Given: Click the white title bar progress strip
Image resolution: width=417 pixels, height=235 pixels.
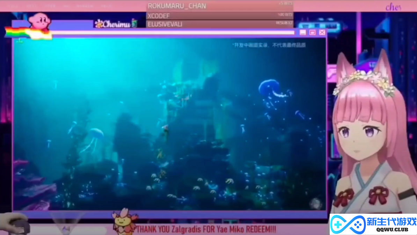Looking at the screenshot, I should point(173,32).
